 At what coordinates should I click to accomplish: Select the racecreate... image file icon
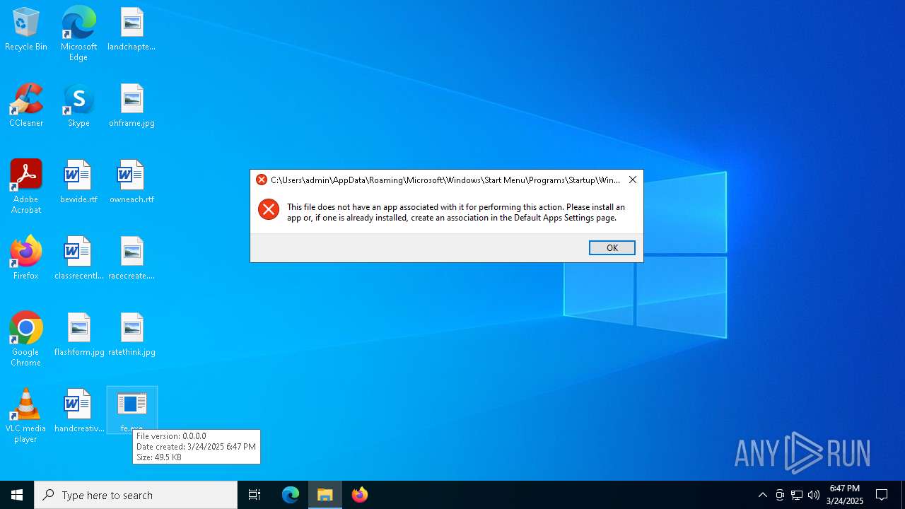point(132,259)
